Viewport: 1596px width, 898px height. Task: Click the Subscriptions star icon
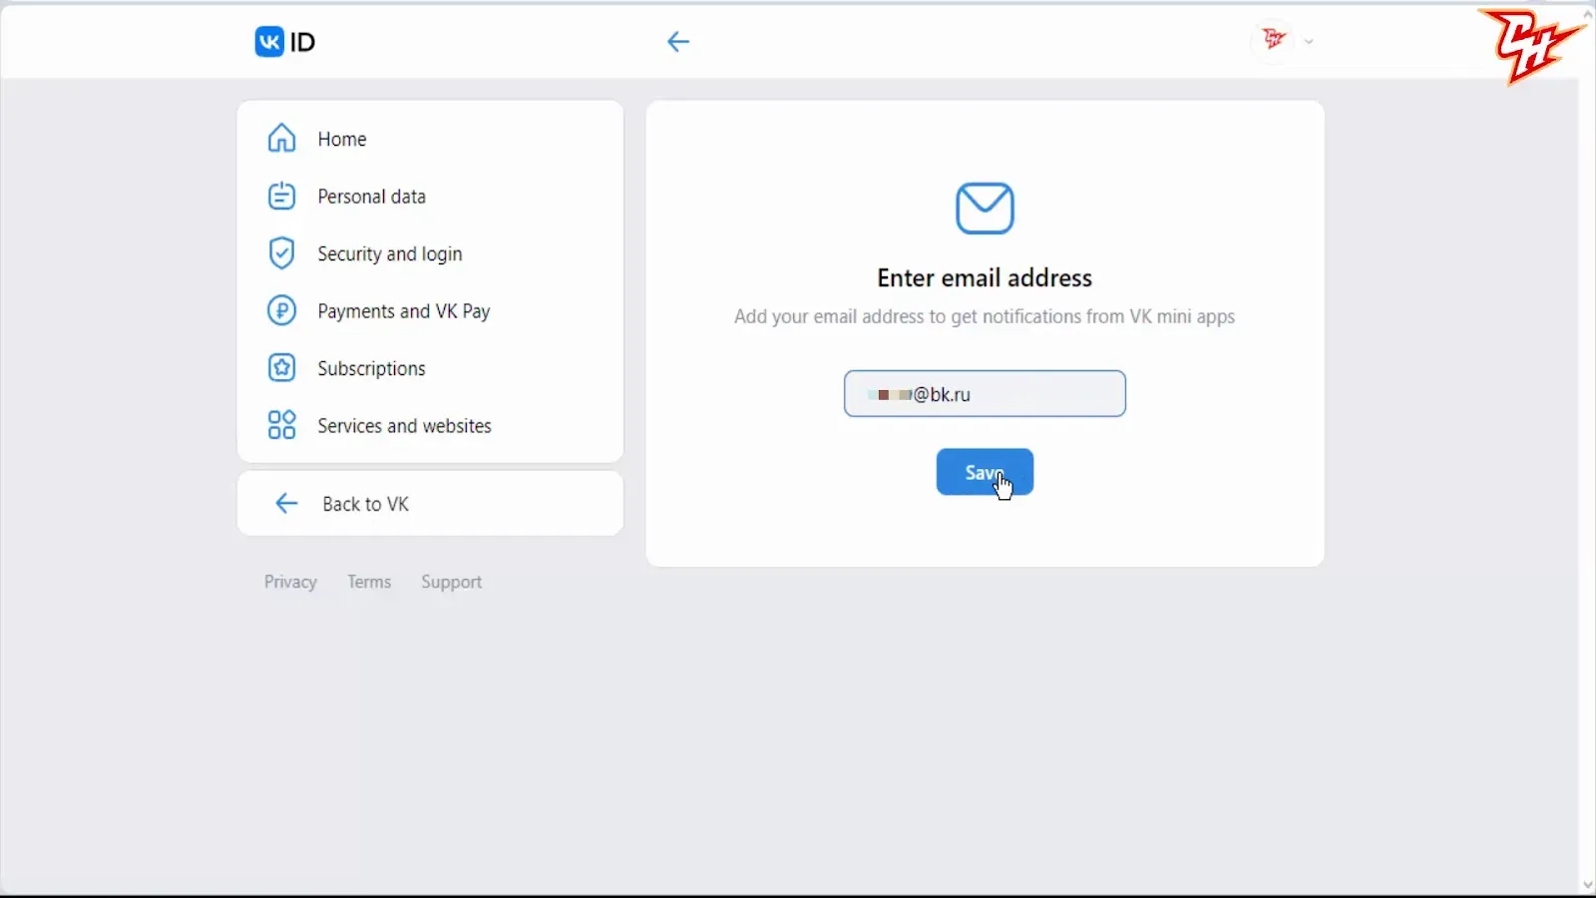[x=282, y=368]
